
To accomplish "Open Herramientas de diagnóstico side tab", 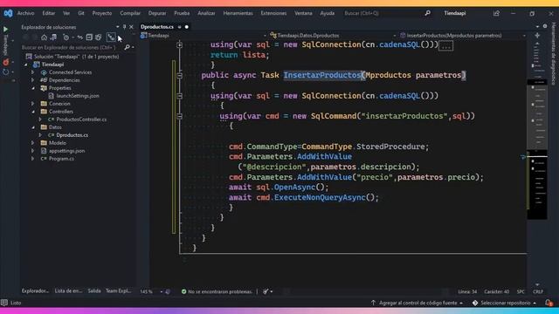I will click(554, 54).
